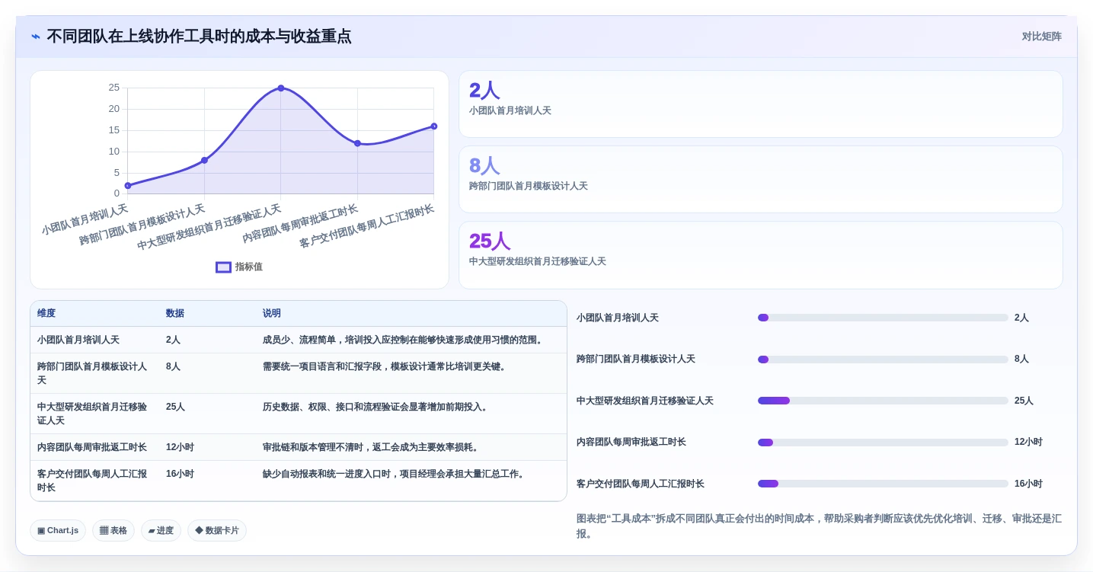Click chart axis label 小团队首月培训人天

click(85, 219)
